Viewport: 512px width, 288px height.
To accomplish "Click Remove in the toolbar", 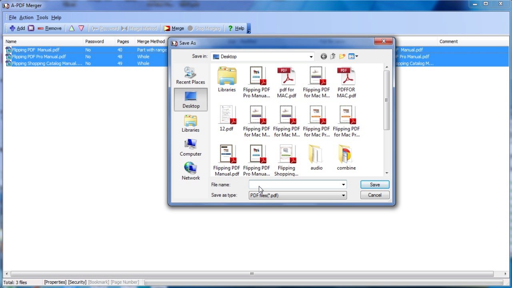I will 50,28.
